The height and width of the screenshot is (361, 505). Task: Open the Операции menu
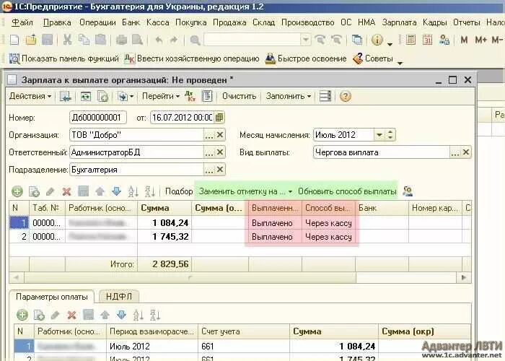(97, 22)
